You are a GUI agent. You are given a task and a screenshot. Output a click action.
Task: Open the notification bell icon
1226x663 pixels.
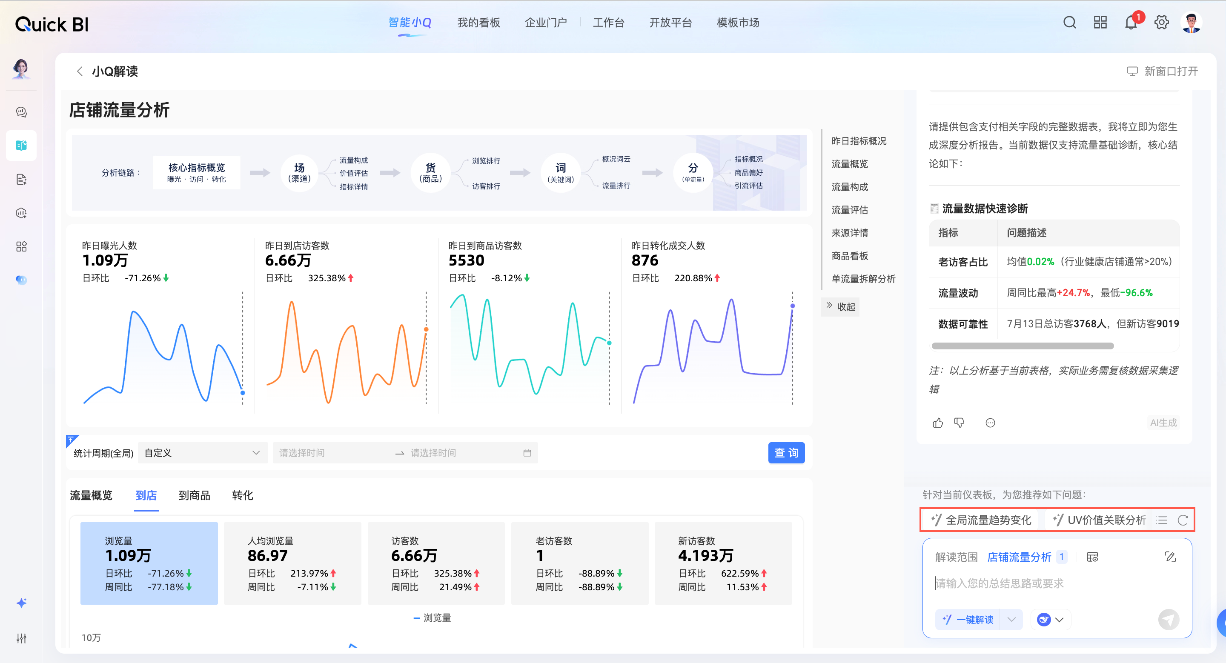point(1130,23)
